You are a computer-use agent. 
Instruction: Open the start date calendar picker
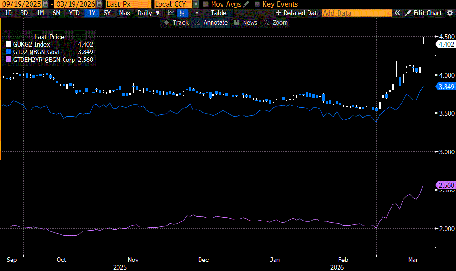click(x=45, y=4)
